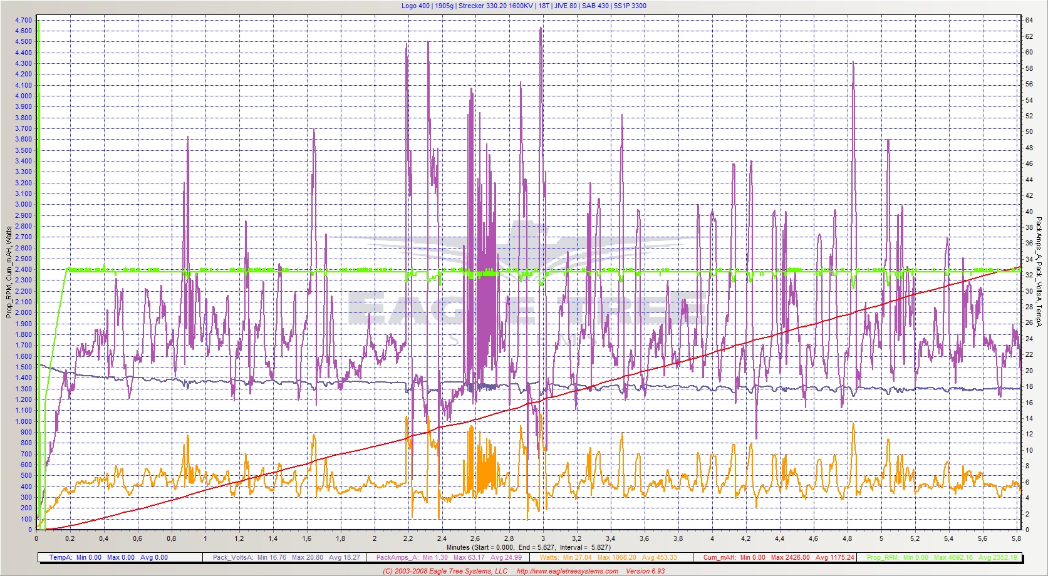The image size is (1048, 576).
Task: Click the 2.400 value on left axis
Action: point(23,270)
